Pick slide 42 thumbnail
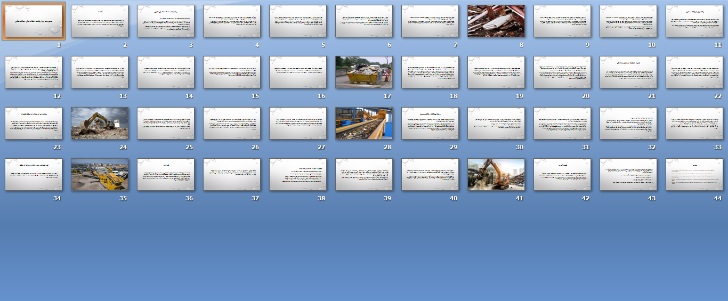The width and height of the screenshot is (728, 301). click(x=562, y=175)
